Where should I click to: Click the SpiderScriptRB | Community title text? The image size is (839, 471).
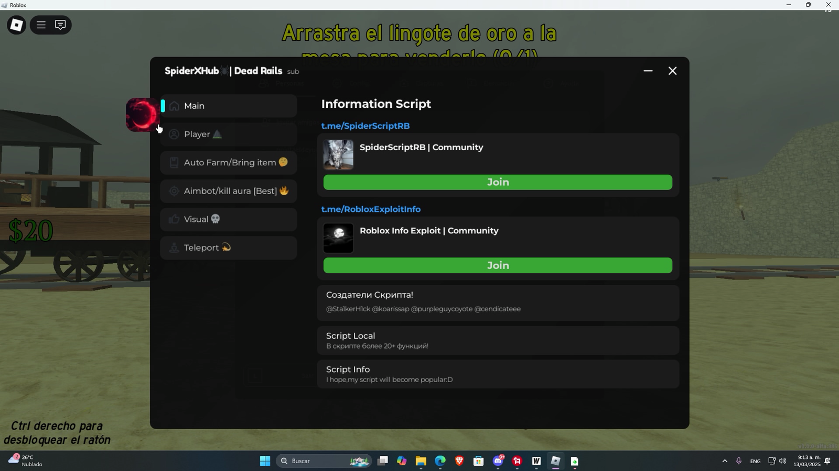click(422, 147)
